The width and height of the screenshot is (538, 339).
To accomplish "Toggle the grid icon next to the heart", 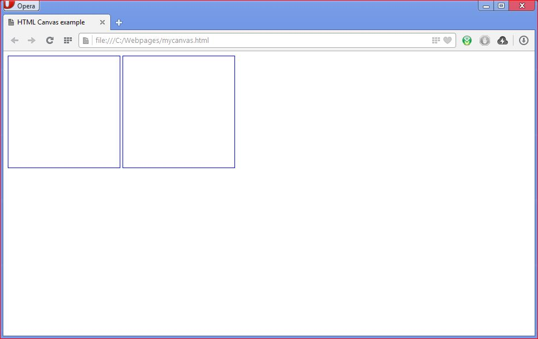I will (x=435, y=40).
